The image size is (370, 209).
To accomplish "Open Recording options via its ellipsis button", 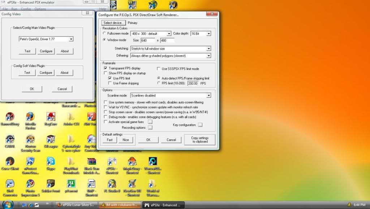I will [150, 128].
